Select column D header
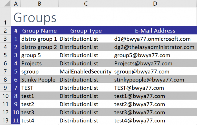The height and width of the screenshot is (125, 197). pyautogui.click(x=155, y=4)
